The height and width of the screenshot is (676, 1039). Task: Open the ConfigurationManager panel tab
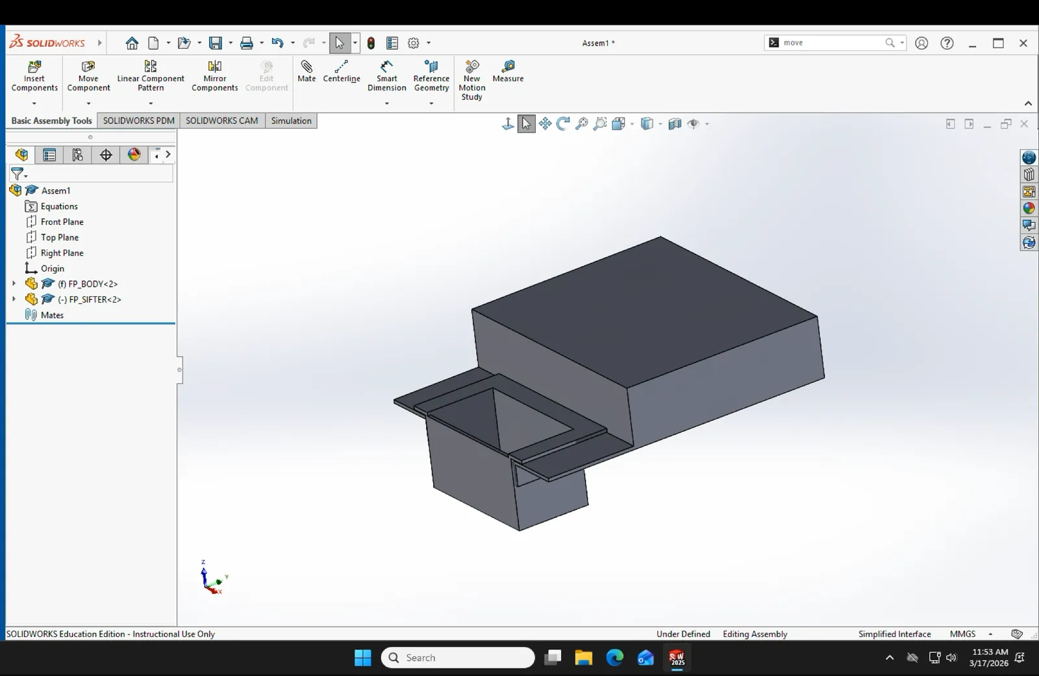tap(77, 155)
